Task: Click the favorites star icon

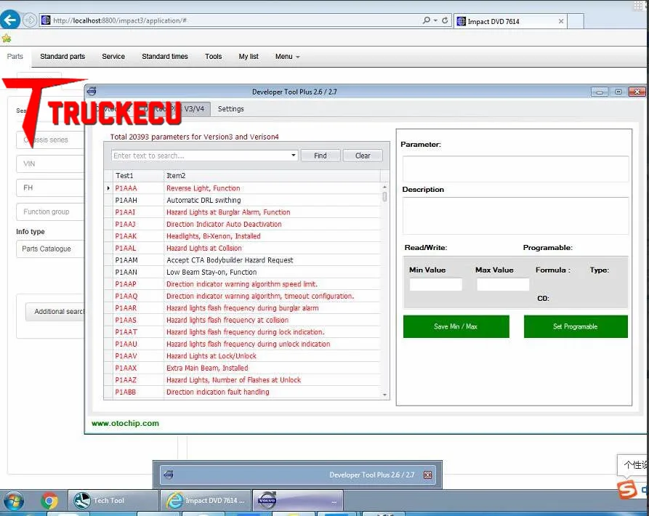Action: [x=7, y=39]
